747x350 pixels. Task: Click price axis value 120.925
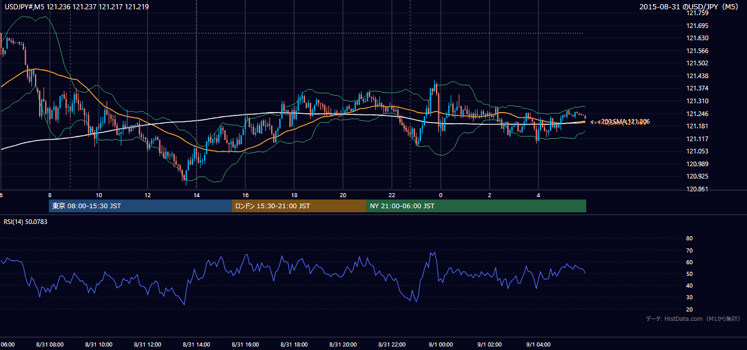coord(697,176)
